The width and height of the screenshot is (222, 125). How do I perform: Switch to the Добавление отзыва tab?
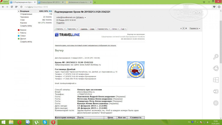(76, 2)
